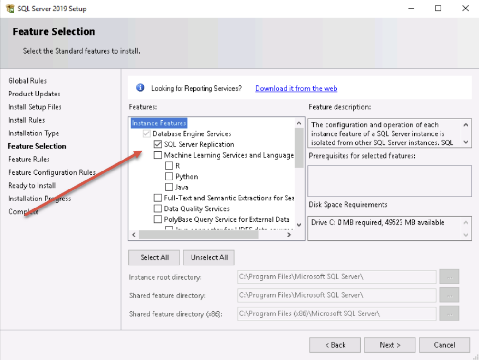
Task: Enable the Data Quality Services checkbox
Action: 158,208
